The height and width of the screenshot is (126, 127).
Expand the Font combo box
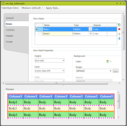[63, 71]
